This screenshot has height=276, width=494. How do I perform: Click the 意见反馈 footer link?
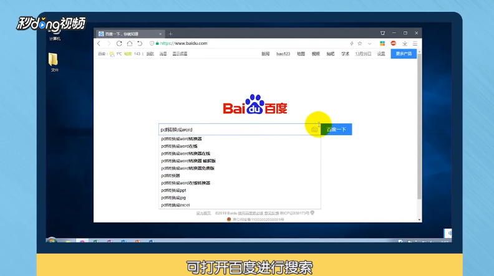pyautogui.click(x=271, y=213)
